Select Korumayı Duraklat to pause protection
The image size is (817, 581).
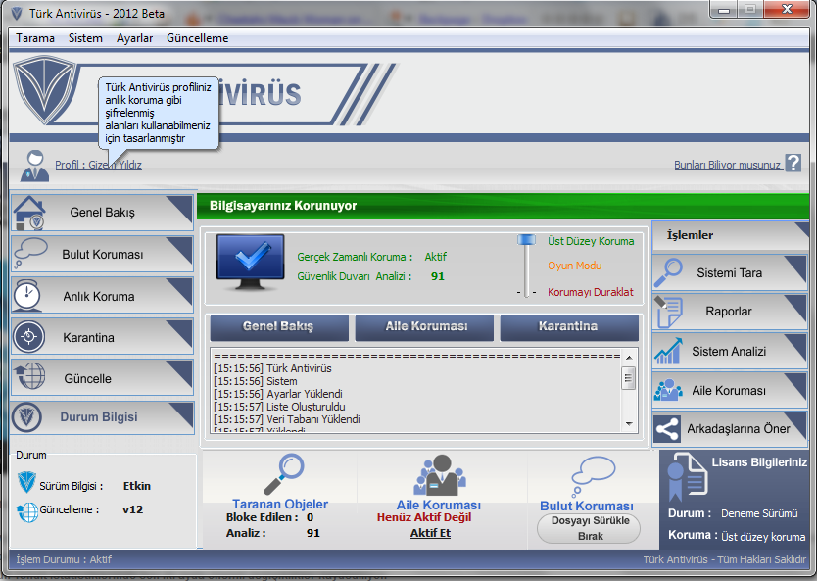coord(590,292)
